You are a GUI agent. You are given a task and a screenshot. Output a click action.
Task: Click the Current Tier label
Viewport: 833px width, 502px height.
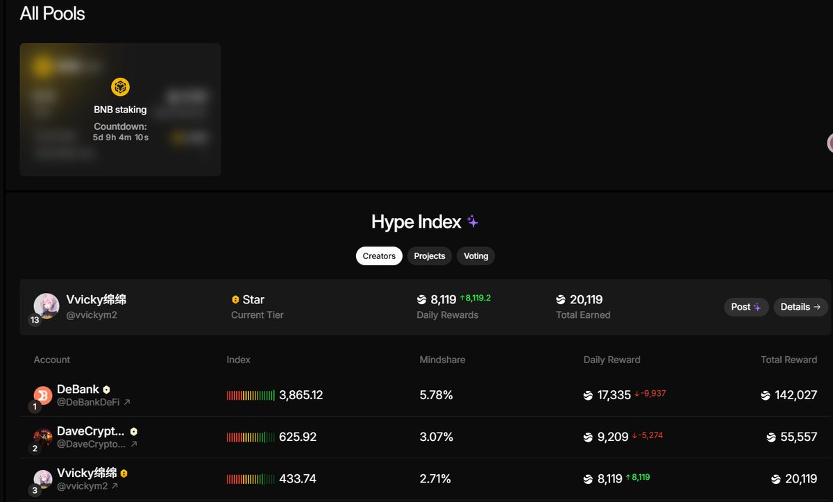[x=258, y=315]
